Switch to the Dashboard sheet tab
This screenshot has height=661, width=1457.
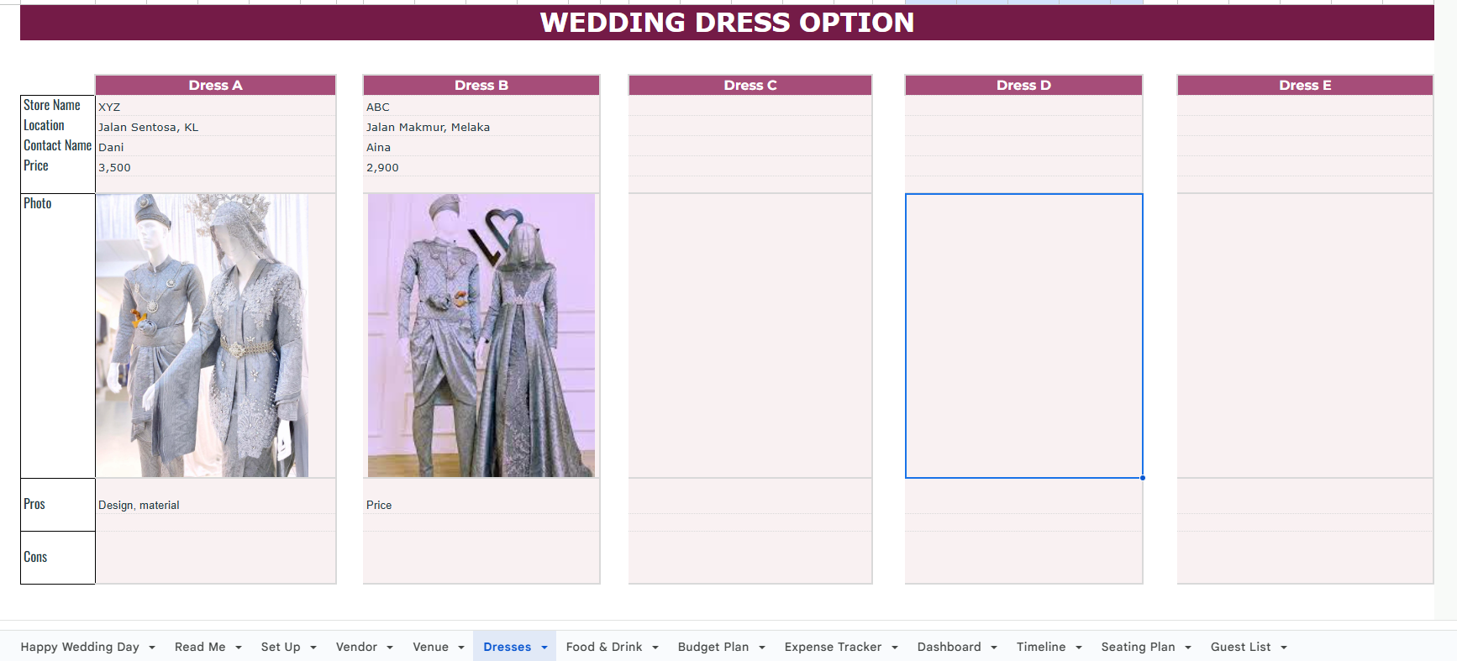click(949, 647)
